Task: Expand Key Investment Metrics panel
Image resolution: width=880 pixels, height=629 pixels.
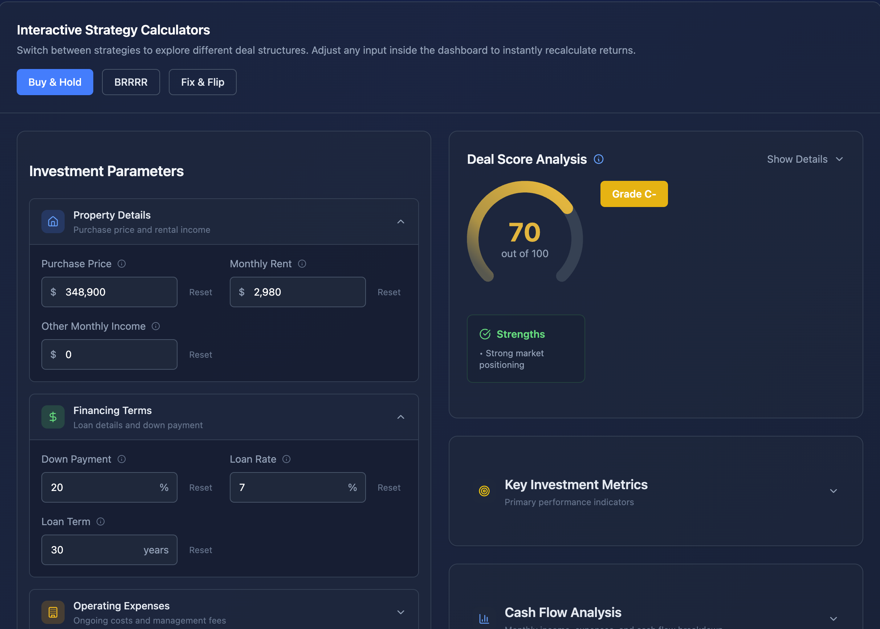Action: pos(834,491)
